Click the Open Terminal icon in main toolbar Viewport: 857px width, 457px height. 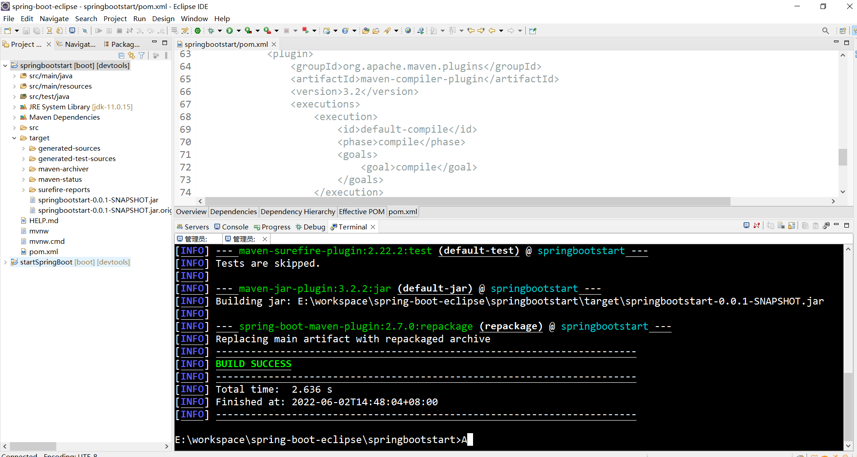[72, 31]
